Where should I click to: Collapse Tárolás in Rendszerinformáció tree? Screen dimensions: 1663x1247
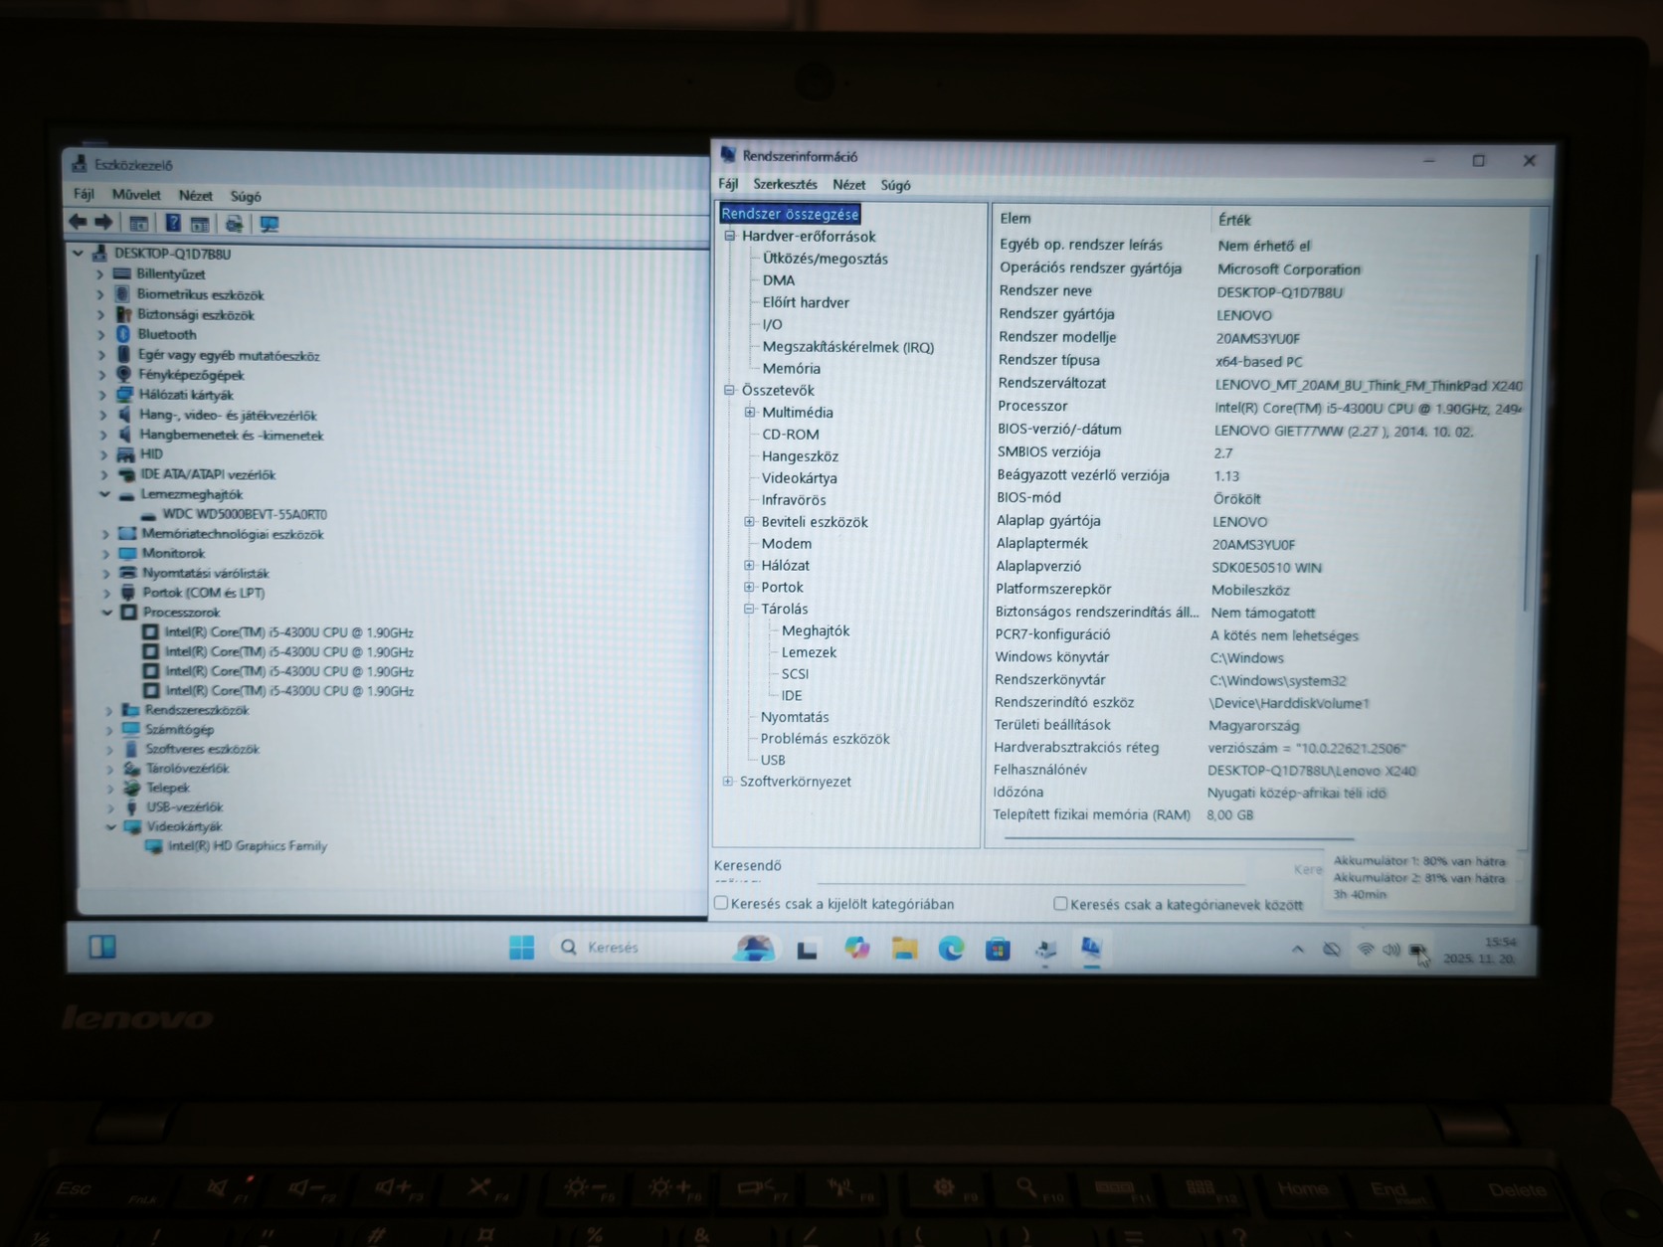749,609
